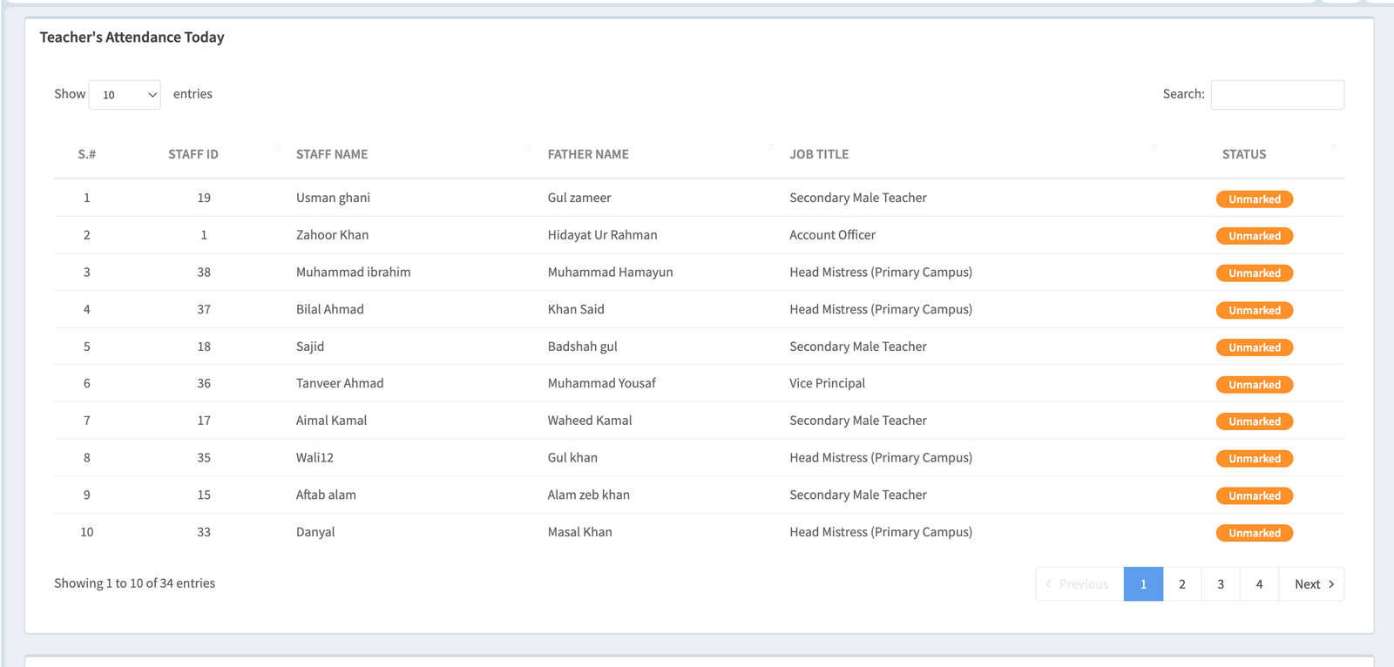The height and width of the screenshot is (667, 1394).
Task: Click father name Masal Khan
Action: pos(579,532)
